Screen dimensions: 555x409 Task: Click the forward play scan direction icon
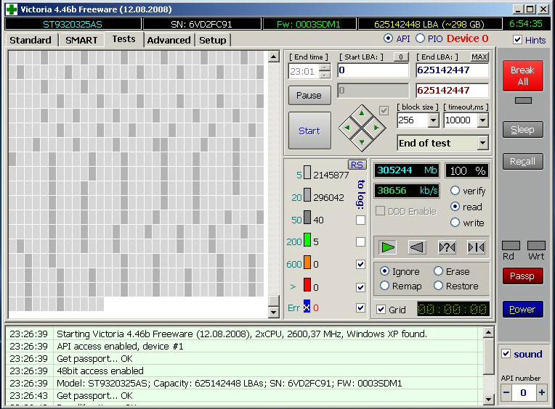click(388, 247)
